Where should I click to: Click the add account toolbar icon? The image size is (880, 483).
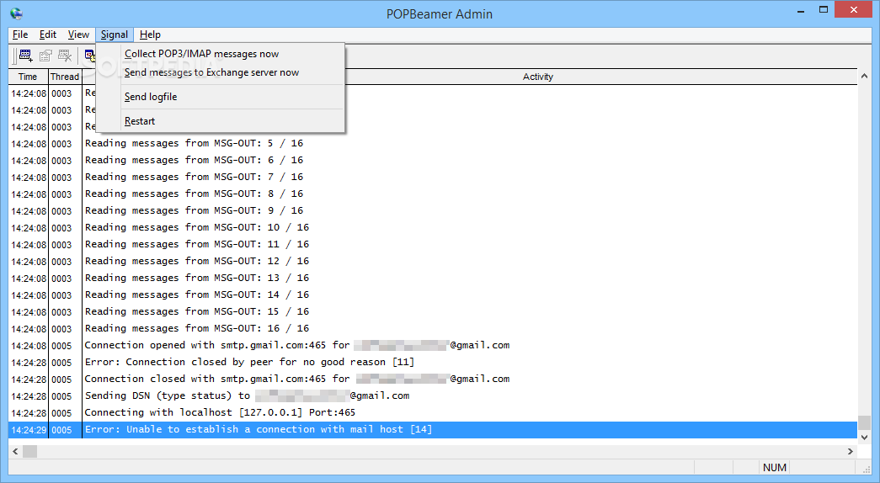(x=26, y=56)
